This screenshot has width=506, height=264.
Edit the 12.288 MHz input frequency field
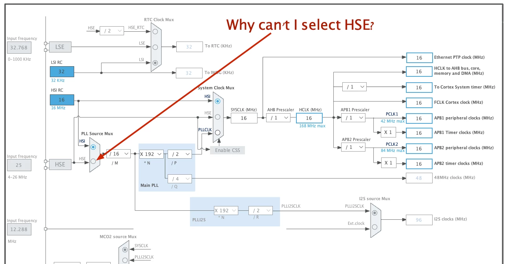point(19,230)
